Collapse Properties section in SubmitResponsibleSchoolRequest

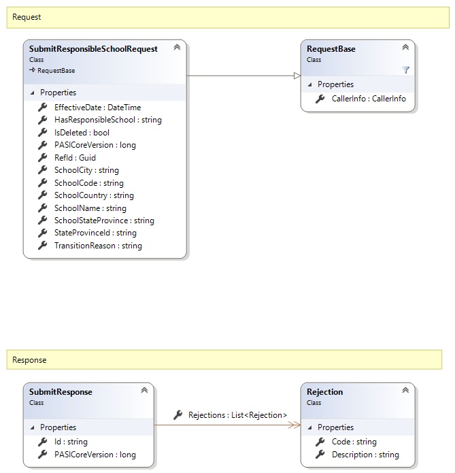coord(31,93)
